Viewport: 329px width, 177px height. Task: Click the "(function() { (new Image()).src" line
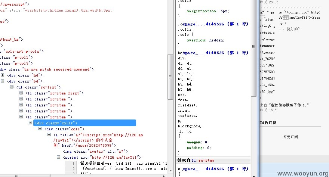coord(125,169)
